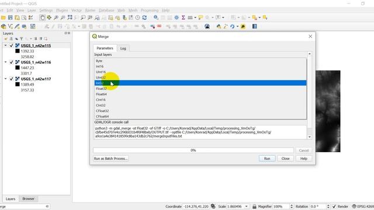Collapse the USGS_1_n42w116 layer legend
Viewport: 374px width, 210px height.
tap(5, 62)
